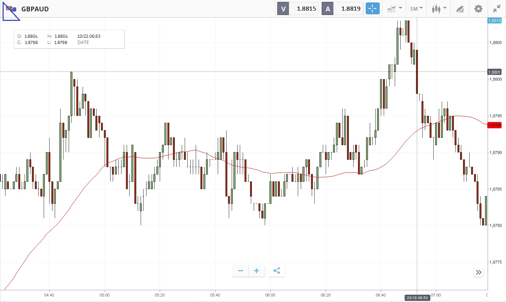Click the 23/10 06:53 time marker
This screenshot has width=506, height=302.
417,298
